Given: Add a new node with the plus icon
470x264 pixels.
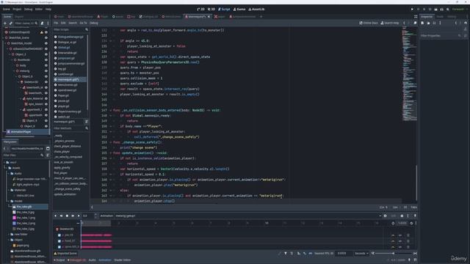Looking at the screenshot, I should click(5, 23).
